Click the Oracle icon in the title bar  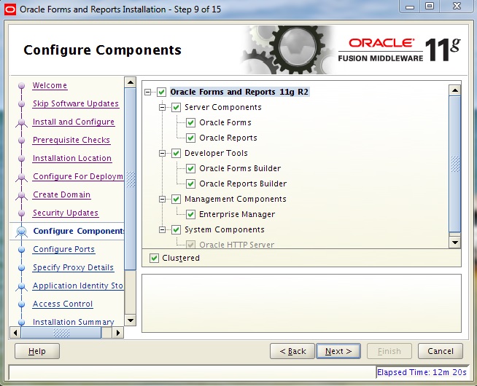9,9
